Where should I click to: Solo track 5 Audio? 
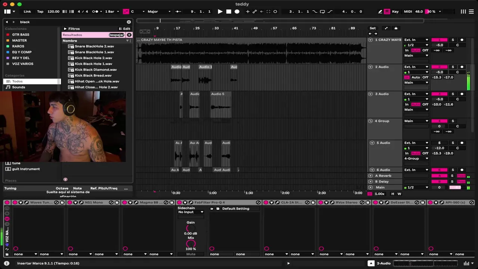(x=453, y=143)
